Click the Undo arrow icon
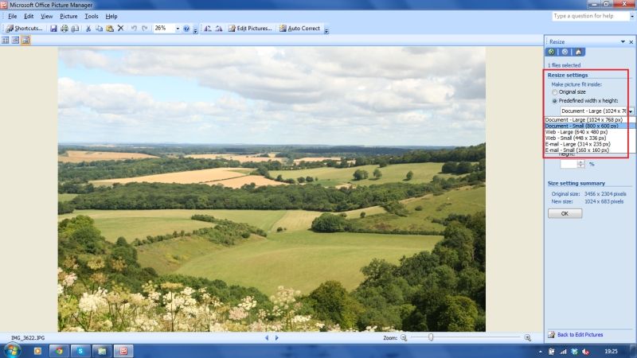The width and height of the screenshot is (637, 358). pos(134,29)
